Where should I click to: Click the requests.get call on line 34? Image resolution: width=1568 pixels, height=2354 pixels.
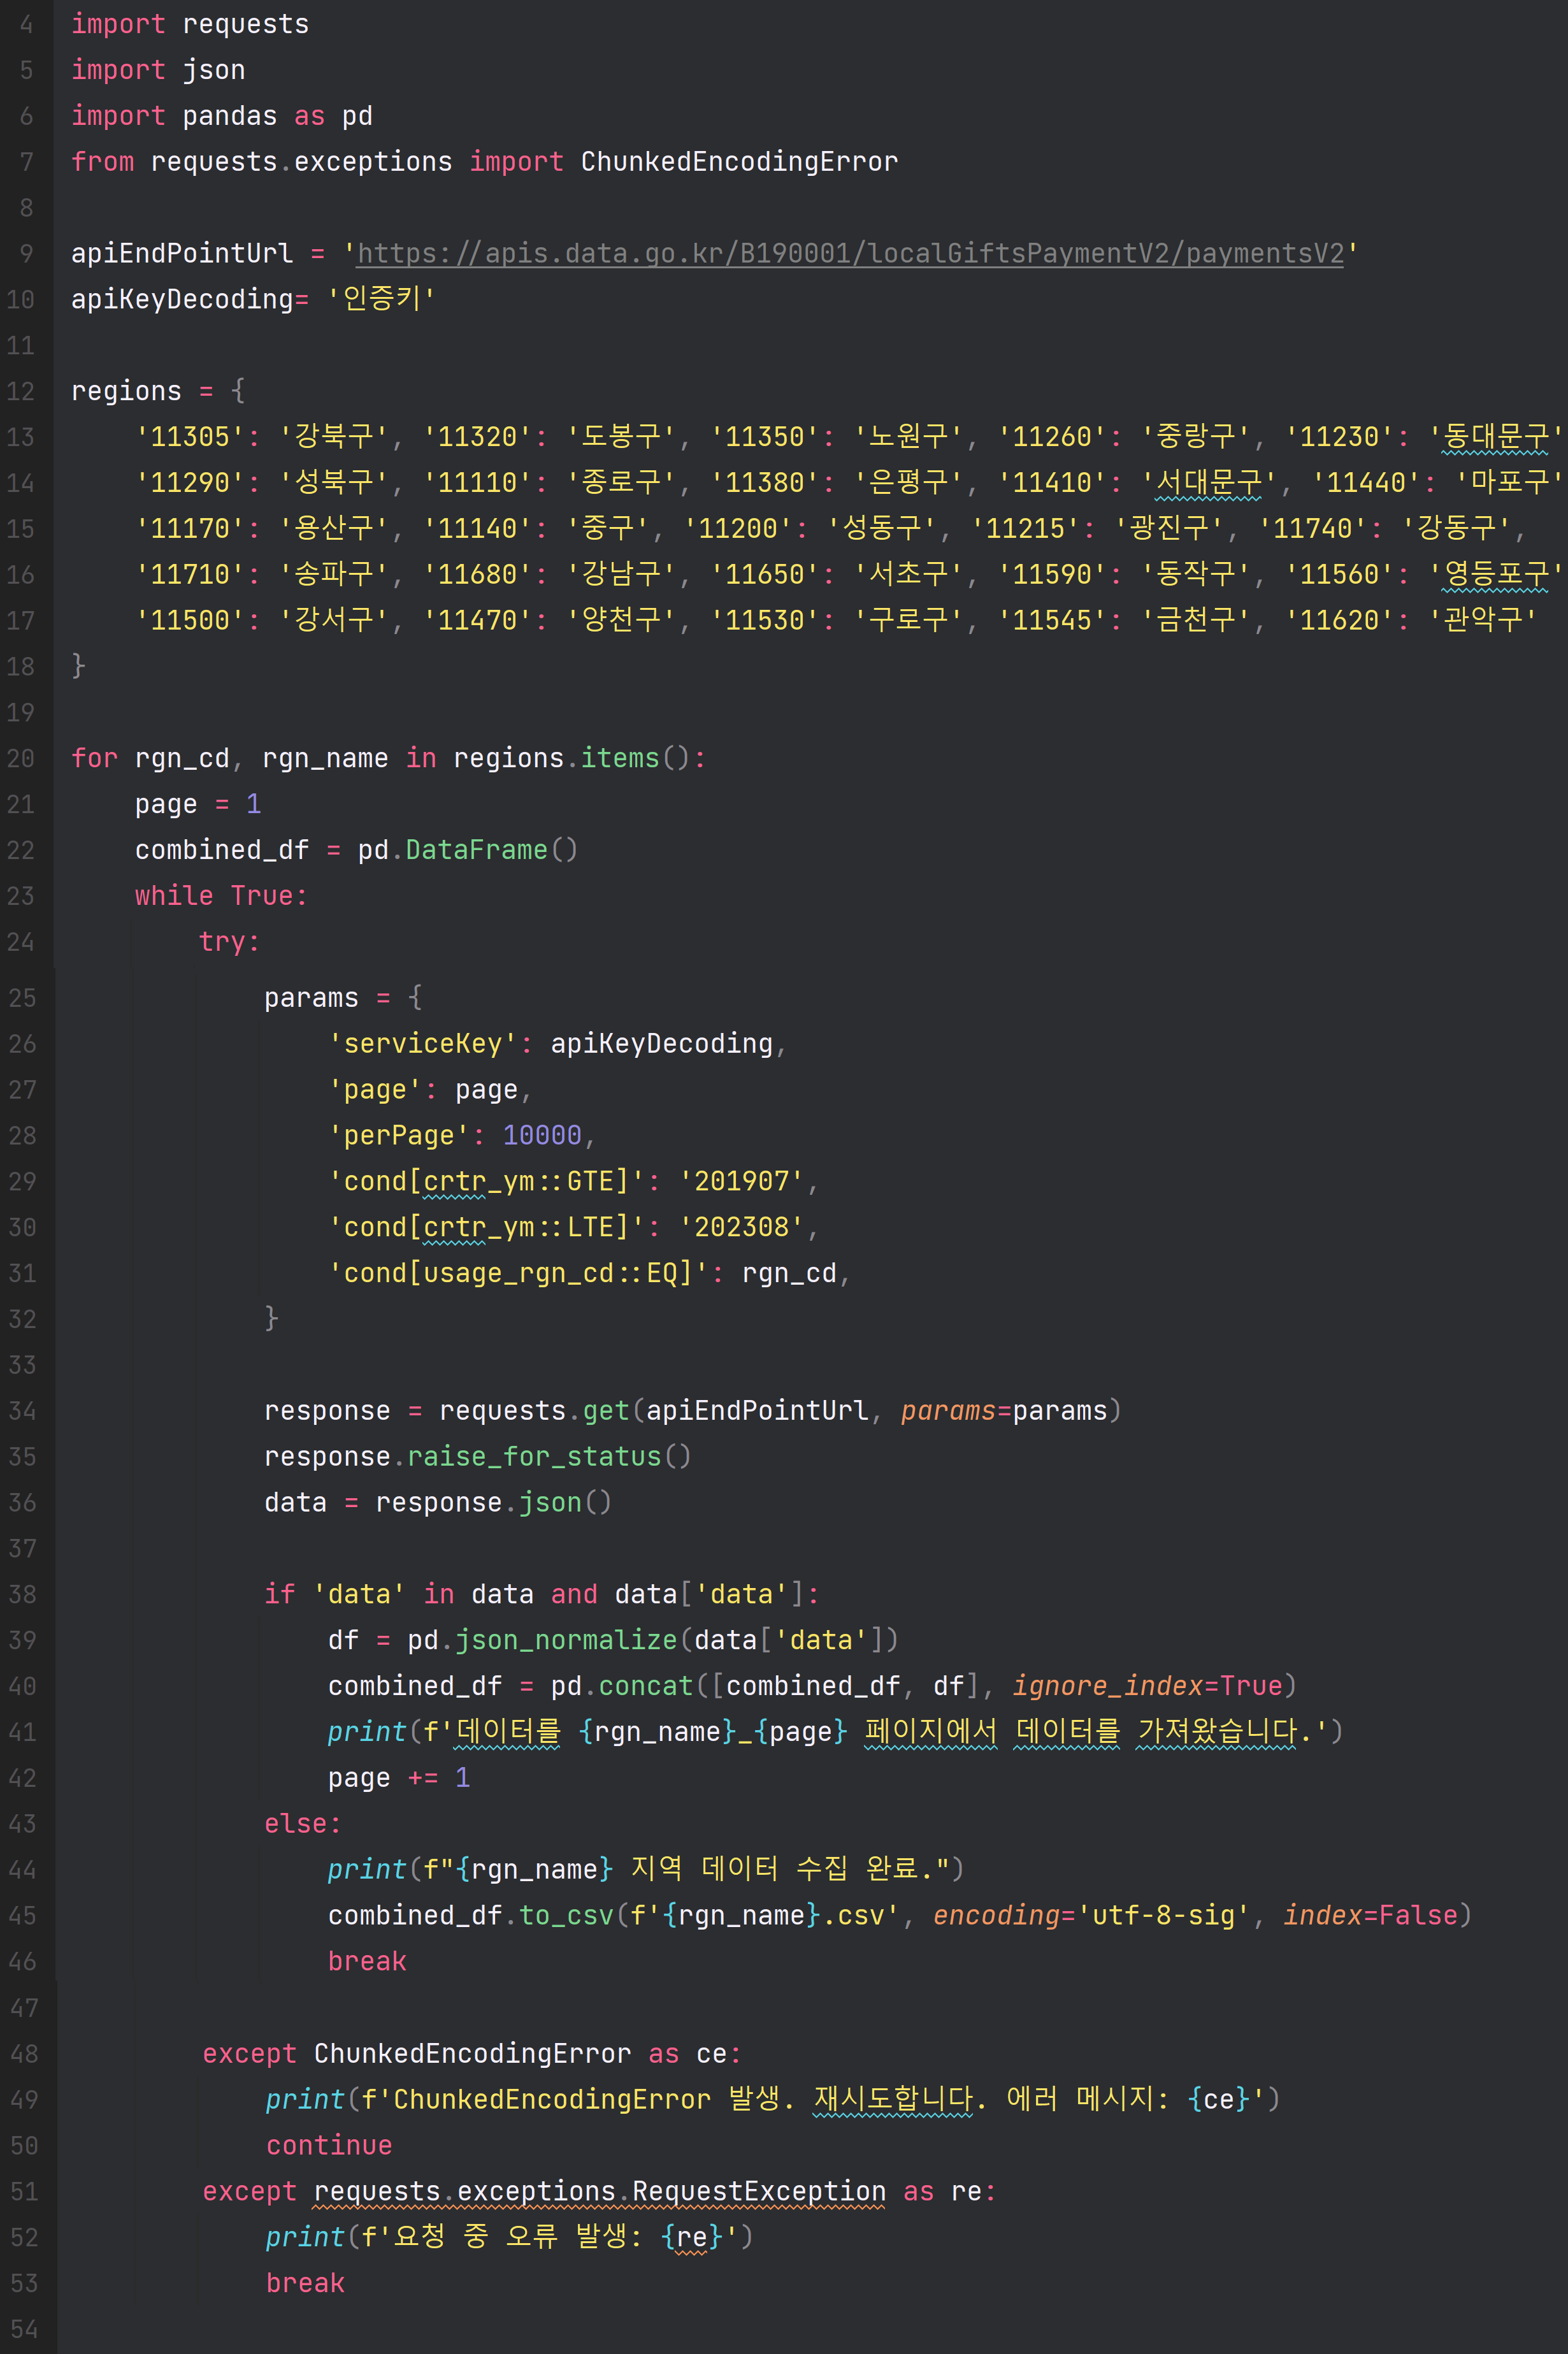(605, 1411)
